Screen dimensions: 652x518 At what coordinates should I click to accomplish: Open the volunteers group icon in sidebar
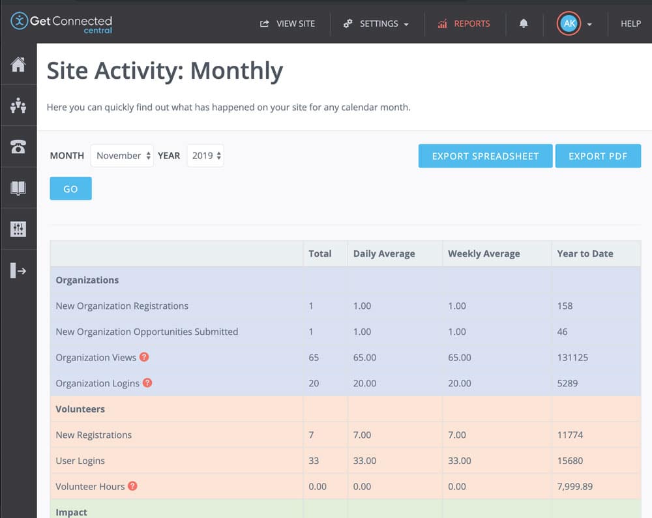coord(18,106)
